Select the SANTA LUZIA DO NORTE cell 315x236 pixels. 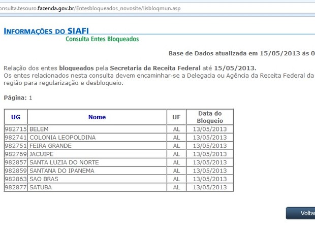97,162
